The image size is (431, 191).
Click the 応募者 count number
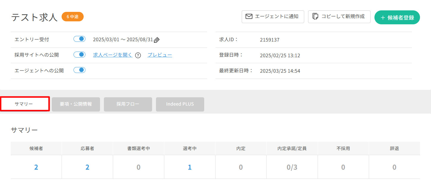tap(87, 167)
